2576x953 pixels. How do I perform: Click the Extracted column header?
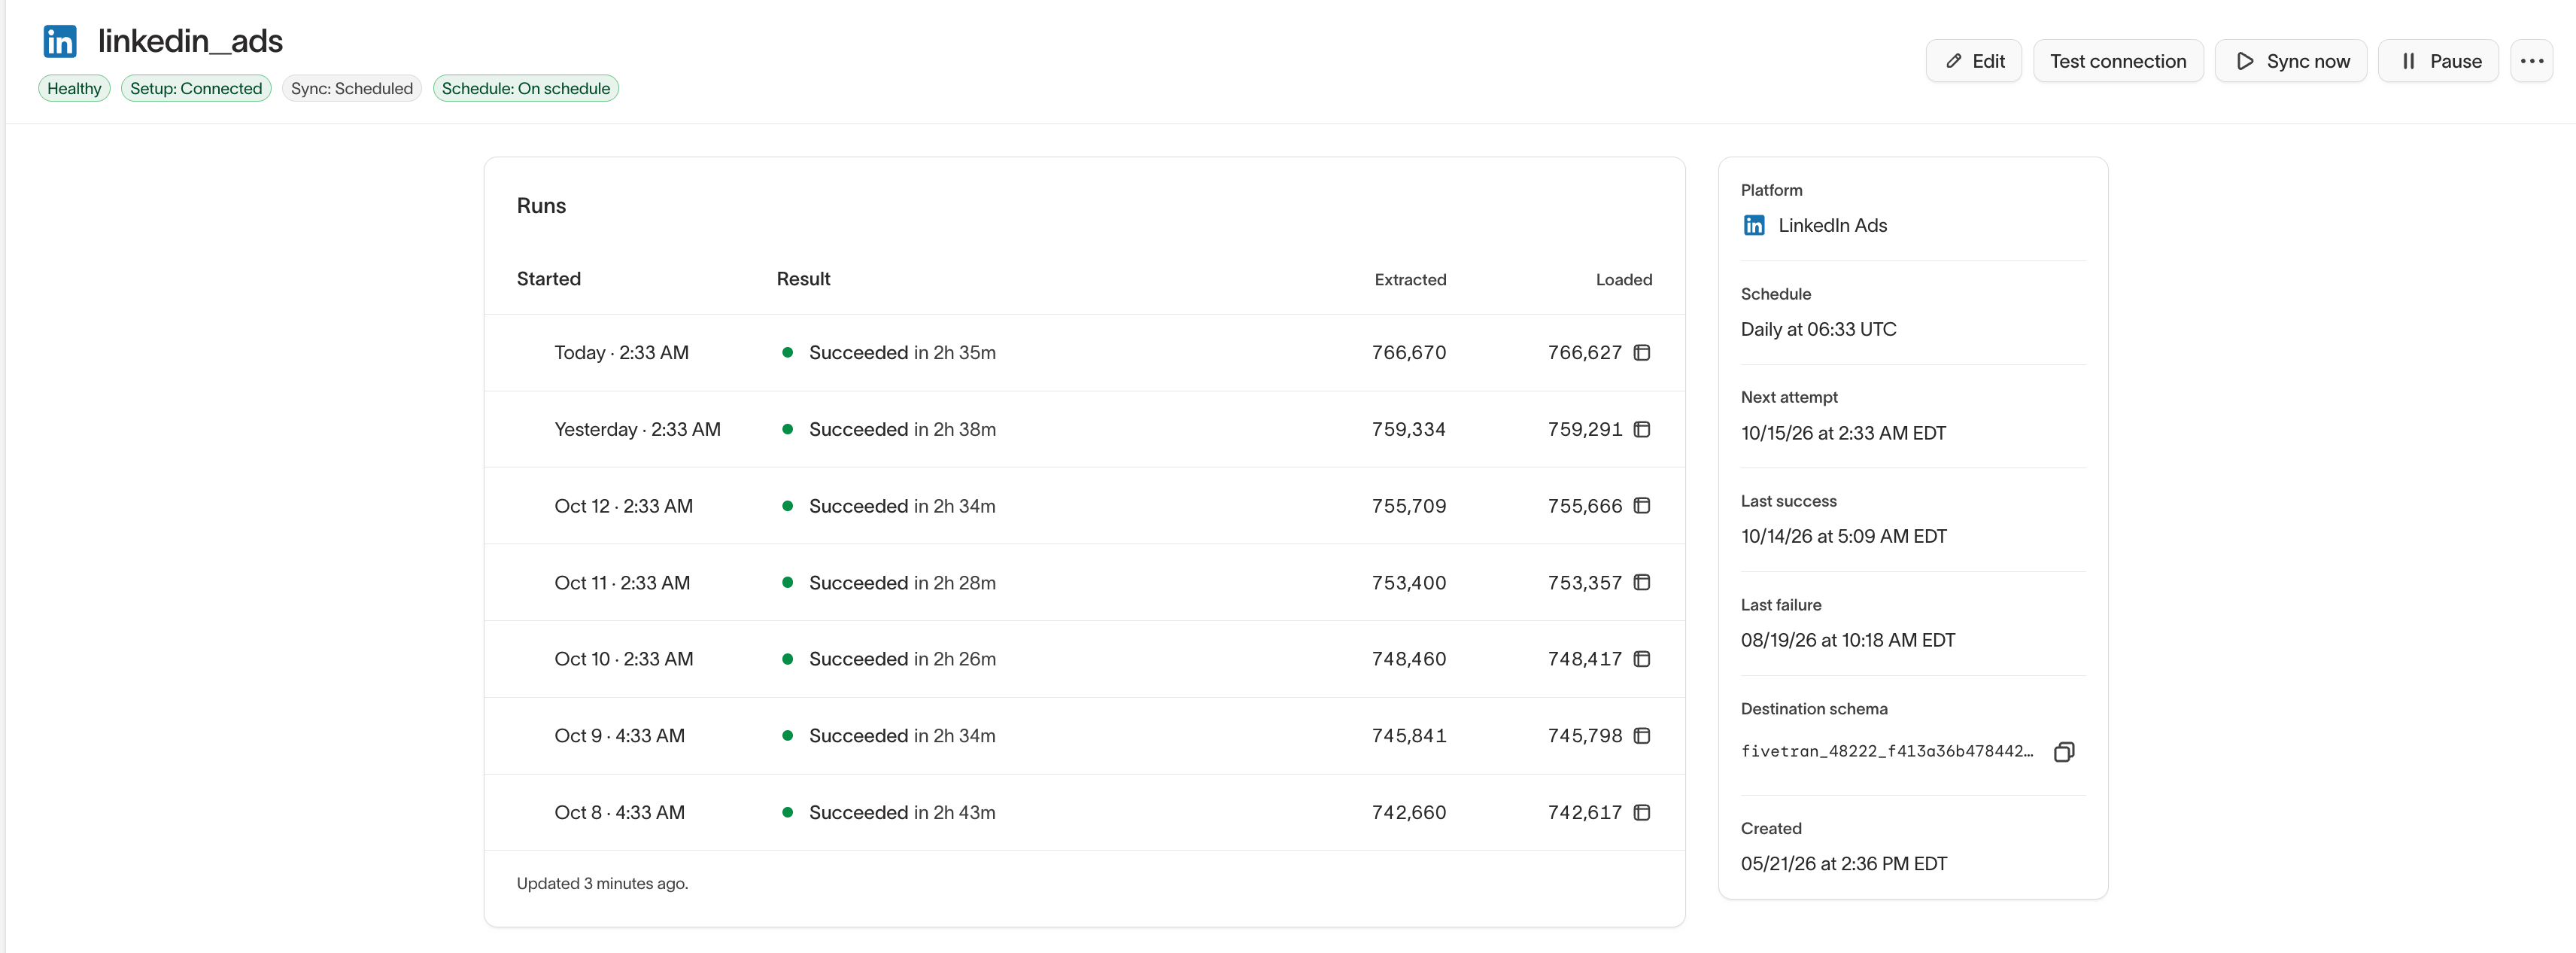[x=1410, y=279]
